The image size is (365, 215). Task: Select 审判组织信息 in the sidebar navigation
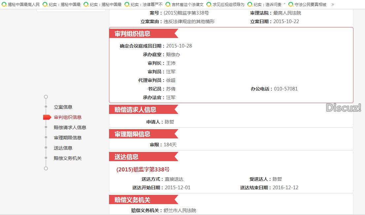pyautogui.click(x=68, y=117)
